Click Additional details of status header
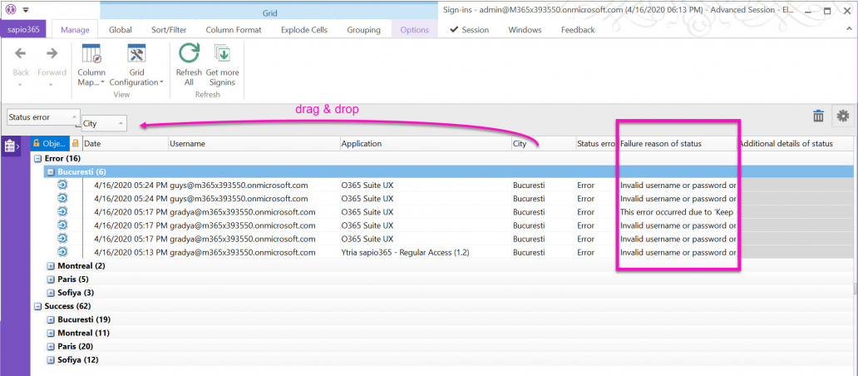 795,144
